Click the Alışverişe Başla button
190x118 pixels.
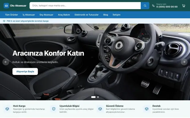pos(25,71)
